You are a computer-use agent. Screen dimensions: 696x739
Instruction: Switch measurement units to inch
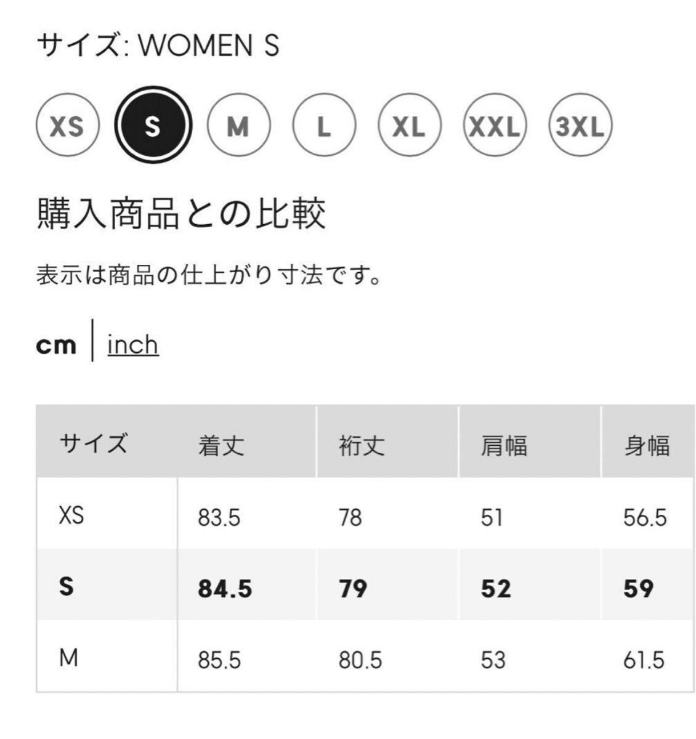[133, 345]
